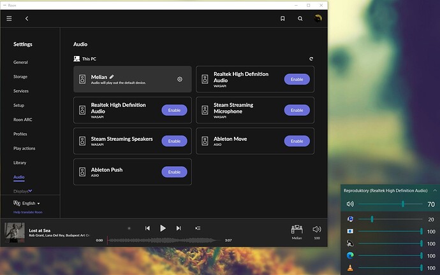The width and height of the screenshot is (440, 275).
Task: Click the artist names under Lost at Sea
Action: (59, 236)
